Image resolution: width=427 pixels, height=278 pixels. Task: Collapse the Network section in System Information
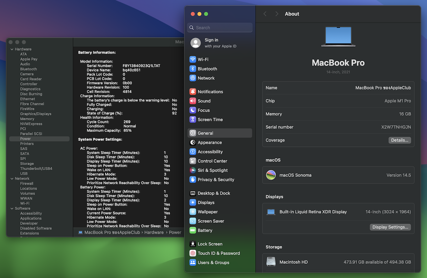(12, 178)
